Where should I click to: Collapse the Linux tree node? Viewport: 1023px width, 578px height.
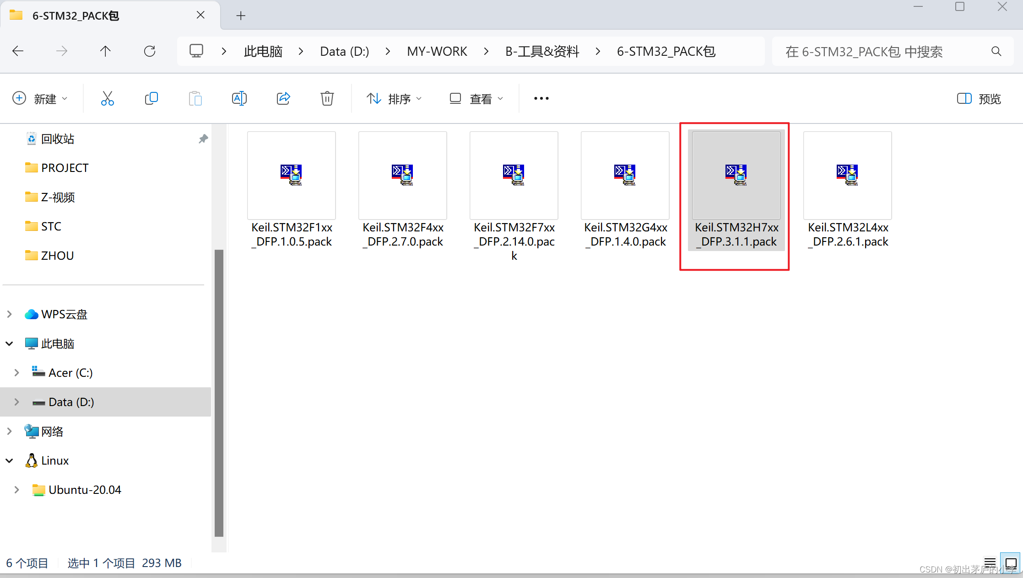tap(9, 460)
